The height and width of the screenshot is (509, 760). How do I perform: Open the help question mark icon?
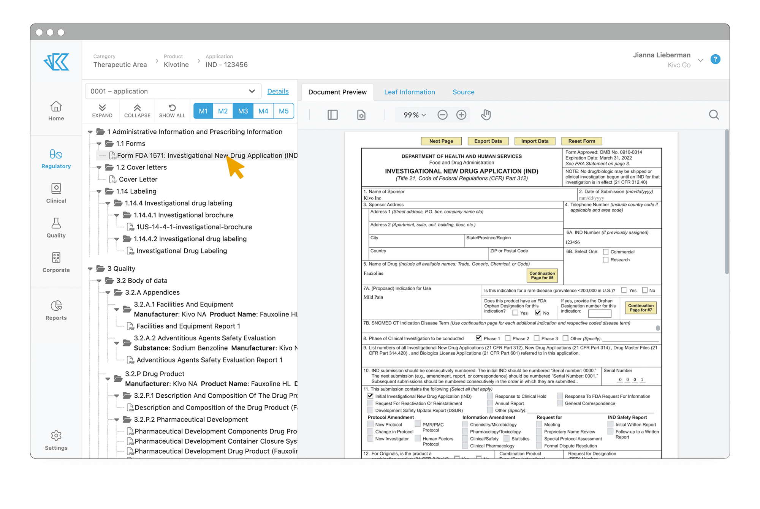point(715,59)
